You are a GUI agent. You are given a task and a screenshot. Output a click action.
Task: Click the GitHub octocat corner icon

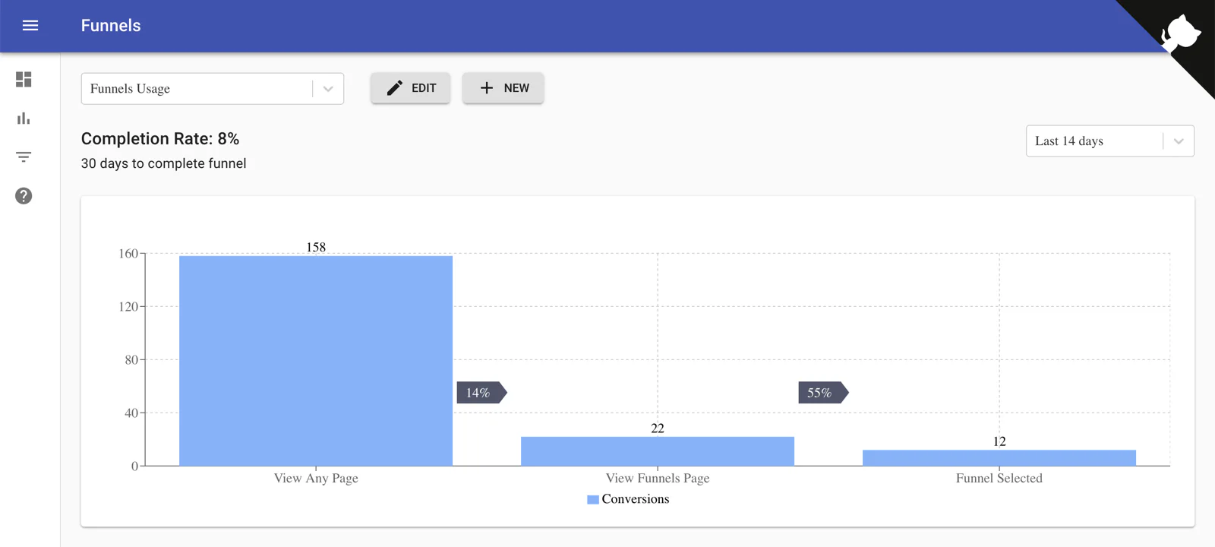(x=1181, y=33)
